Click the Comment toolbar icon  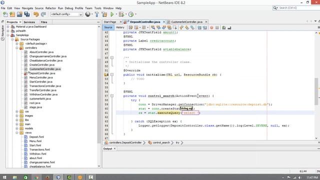224,27
